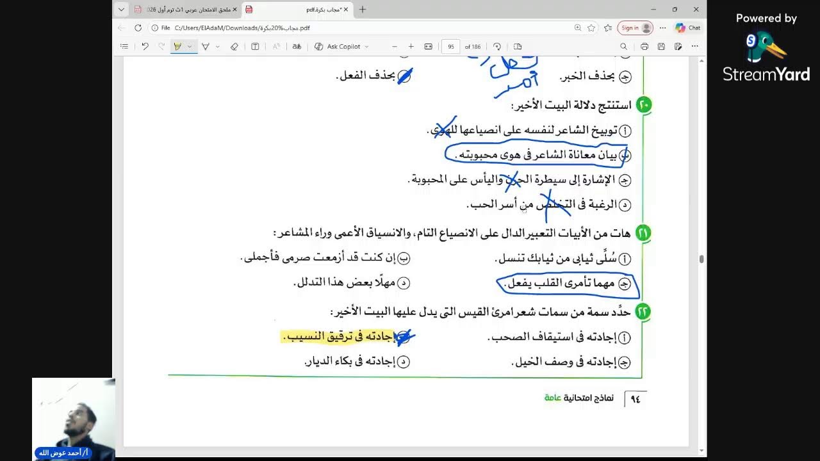The width and height of the screenshot is (820, 461).
Task: Click the Ask Copilot button
Action: point(338,47)
